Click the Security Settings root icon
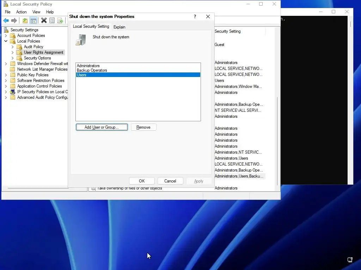 tap(6, 30)
